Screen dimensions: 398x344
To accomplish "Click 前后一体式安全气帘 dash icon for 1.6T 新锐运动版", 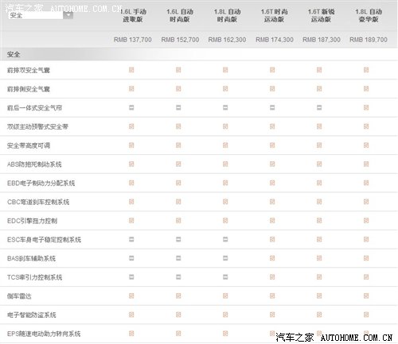I will coord(319,107).
